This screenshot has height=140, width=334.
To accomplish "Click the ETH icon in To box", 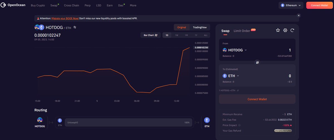I will 225,76.
